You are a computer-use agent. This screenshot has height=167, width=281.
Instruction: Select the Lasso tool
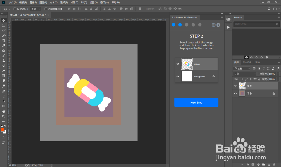pos(4,30)
